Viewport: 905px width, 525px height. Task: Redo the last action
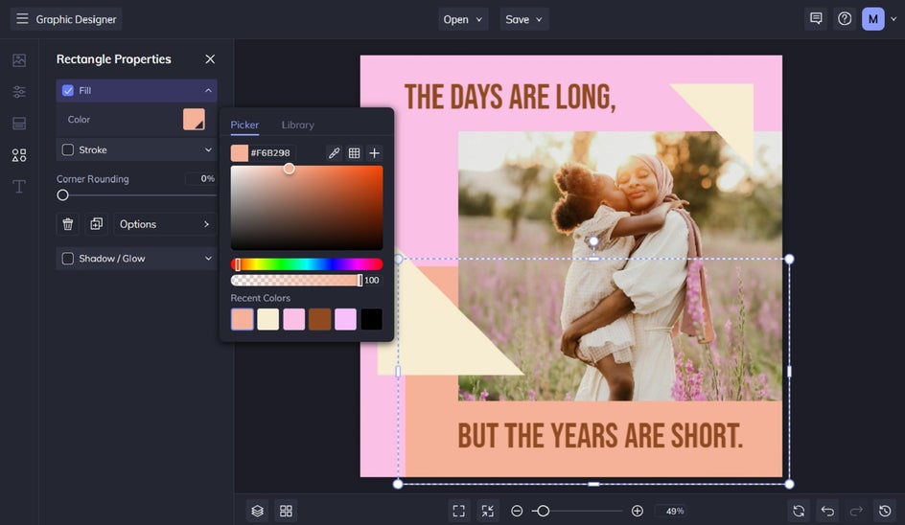pos(856,511)
